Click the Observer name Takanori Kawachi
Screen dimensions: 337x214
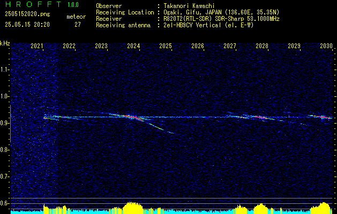[x=189, y=6]
